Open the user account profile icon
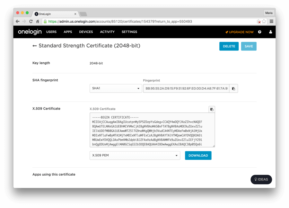 tap(270, 32)
